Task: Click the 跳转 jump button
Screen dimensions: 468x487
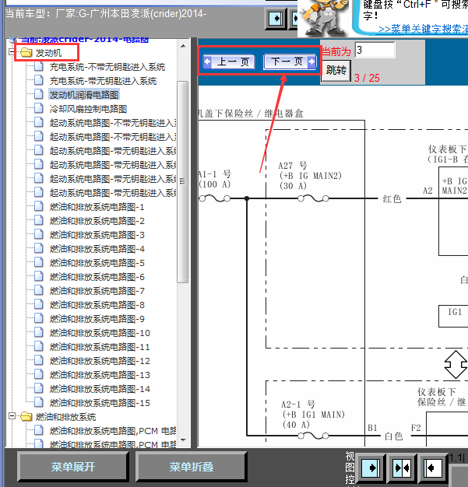Action: tap(336, 71)
